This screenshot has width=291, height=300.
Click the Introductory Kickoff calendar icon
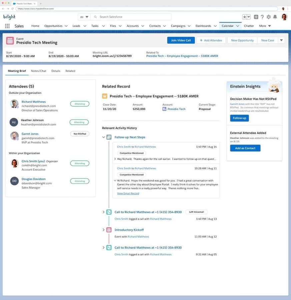109,230
